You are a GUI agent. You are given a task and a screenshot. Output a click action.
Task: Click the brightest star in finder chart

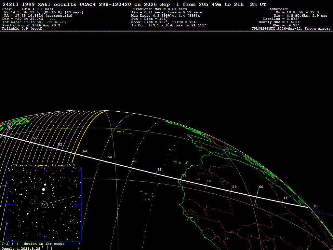point(44,189)
